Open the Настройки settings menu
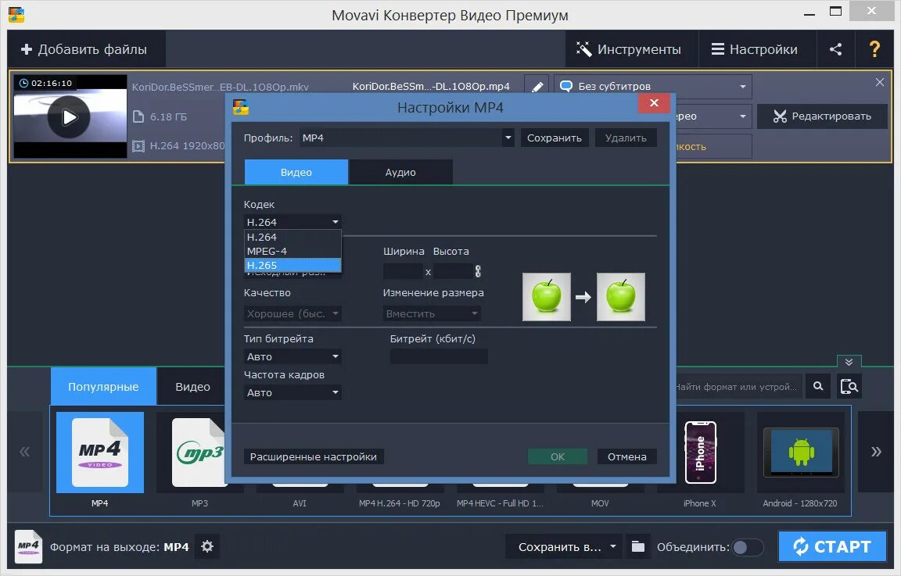This screenshot has height=576, width=901. click(x=757, y=49)
